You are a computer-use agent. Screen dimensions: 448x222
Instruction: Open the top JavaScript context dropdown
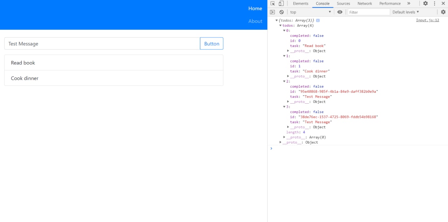[310, 12]
